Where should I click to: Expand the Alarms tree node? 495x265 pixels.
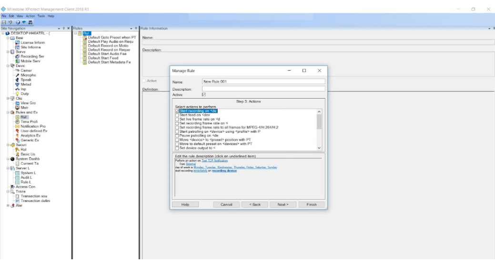tap(8, 205)
